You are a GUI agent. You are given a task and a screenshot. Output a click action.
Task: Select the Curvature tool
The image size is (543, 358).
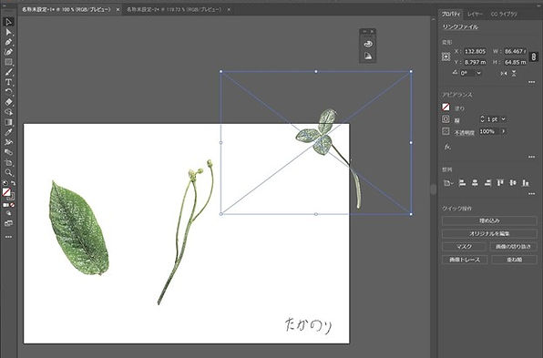click(x=9, y=52)
